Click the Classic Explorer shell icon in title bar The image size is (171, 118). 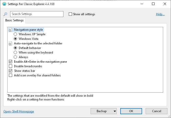point(4,4)
